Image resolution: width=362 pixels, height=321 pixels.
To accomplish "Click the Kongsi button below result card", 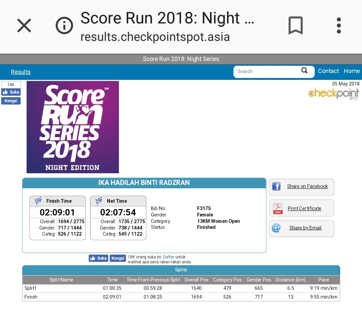I will pos(118,258).
